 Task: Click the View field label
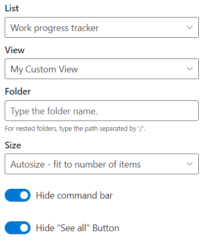[x=14, y=50]
